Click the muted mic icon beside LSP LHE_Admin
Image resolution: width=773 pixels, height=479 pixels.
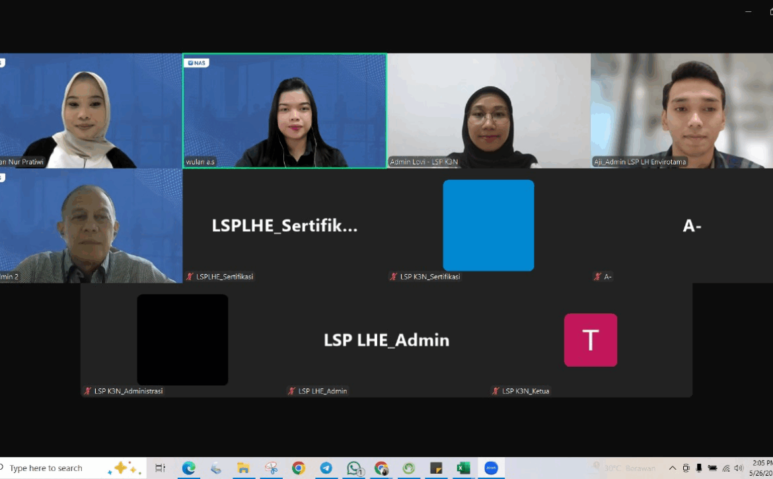pyautogui.click(x=291, y=391)
